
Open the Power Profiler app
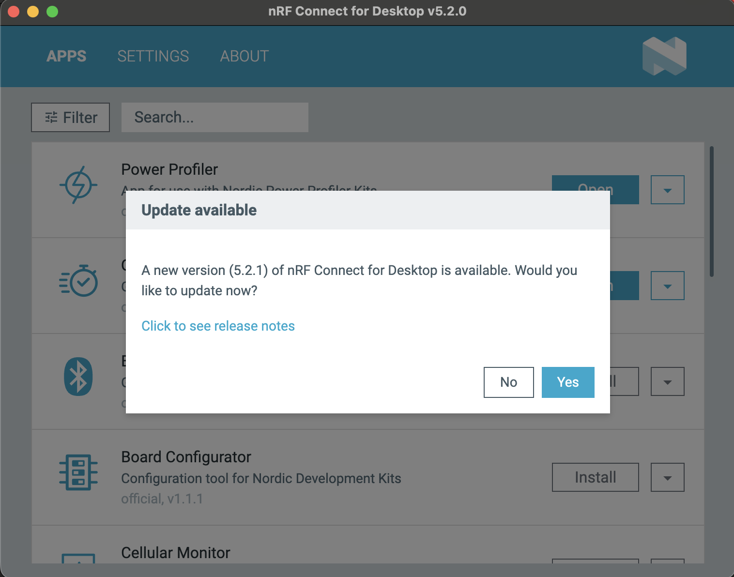(596, 183)
